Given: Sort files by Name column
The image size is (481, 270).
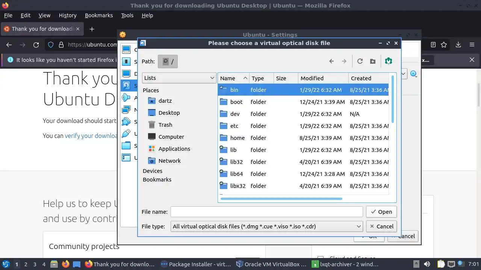Looking at the screenshot, I should click(x=233, y=78).
